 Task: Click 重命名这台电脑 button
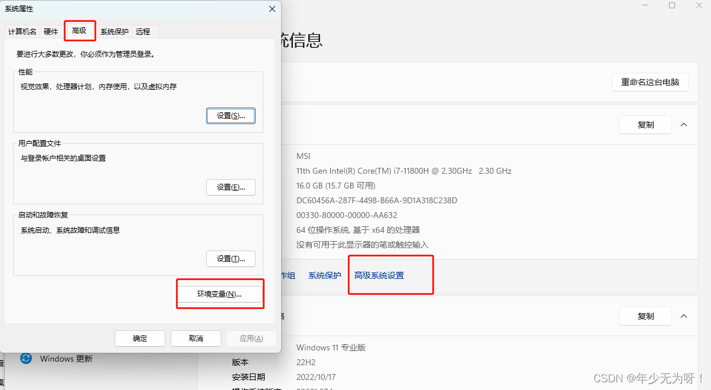click(650, 82)
